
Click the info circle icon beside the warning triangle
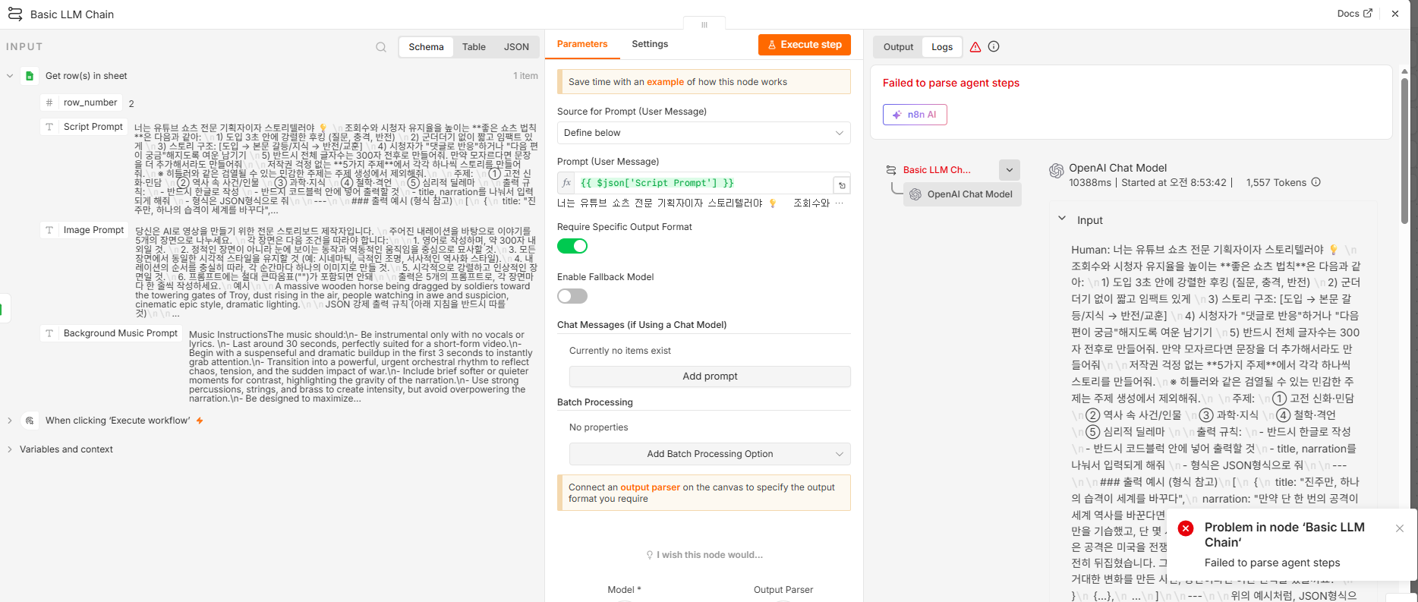click(x=994, y=47)
